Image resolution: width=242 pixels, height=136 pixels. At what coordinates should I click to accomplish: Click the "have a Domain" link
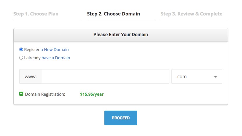[x=56, y=58]
